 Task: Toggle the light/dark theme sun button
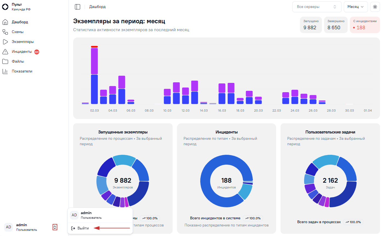[375, 7]
